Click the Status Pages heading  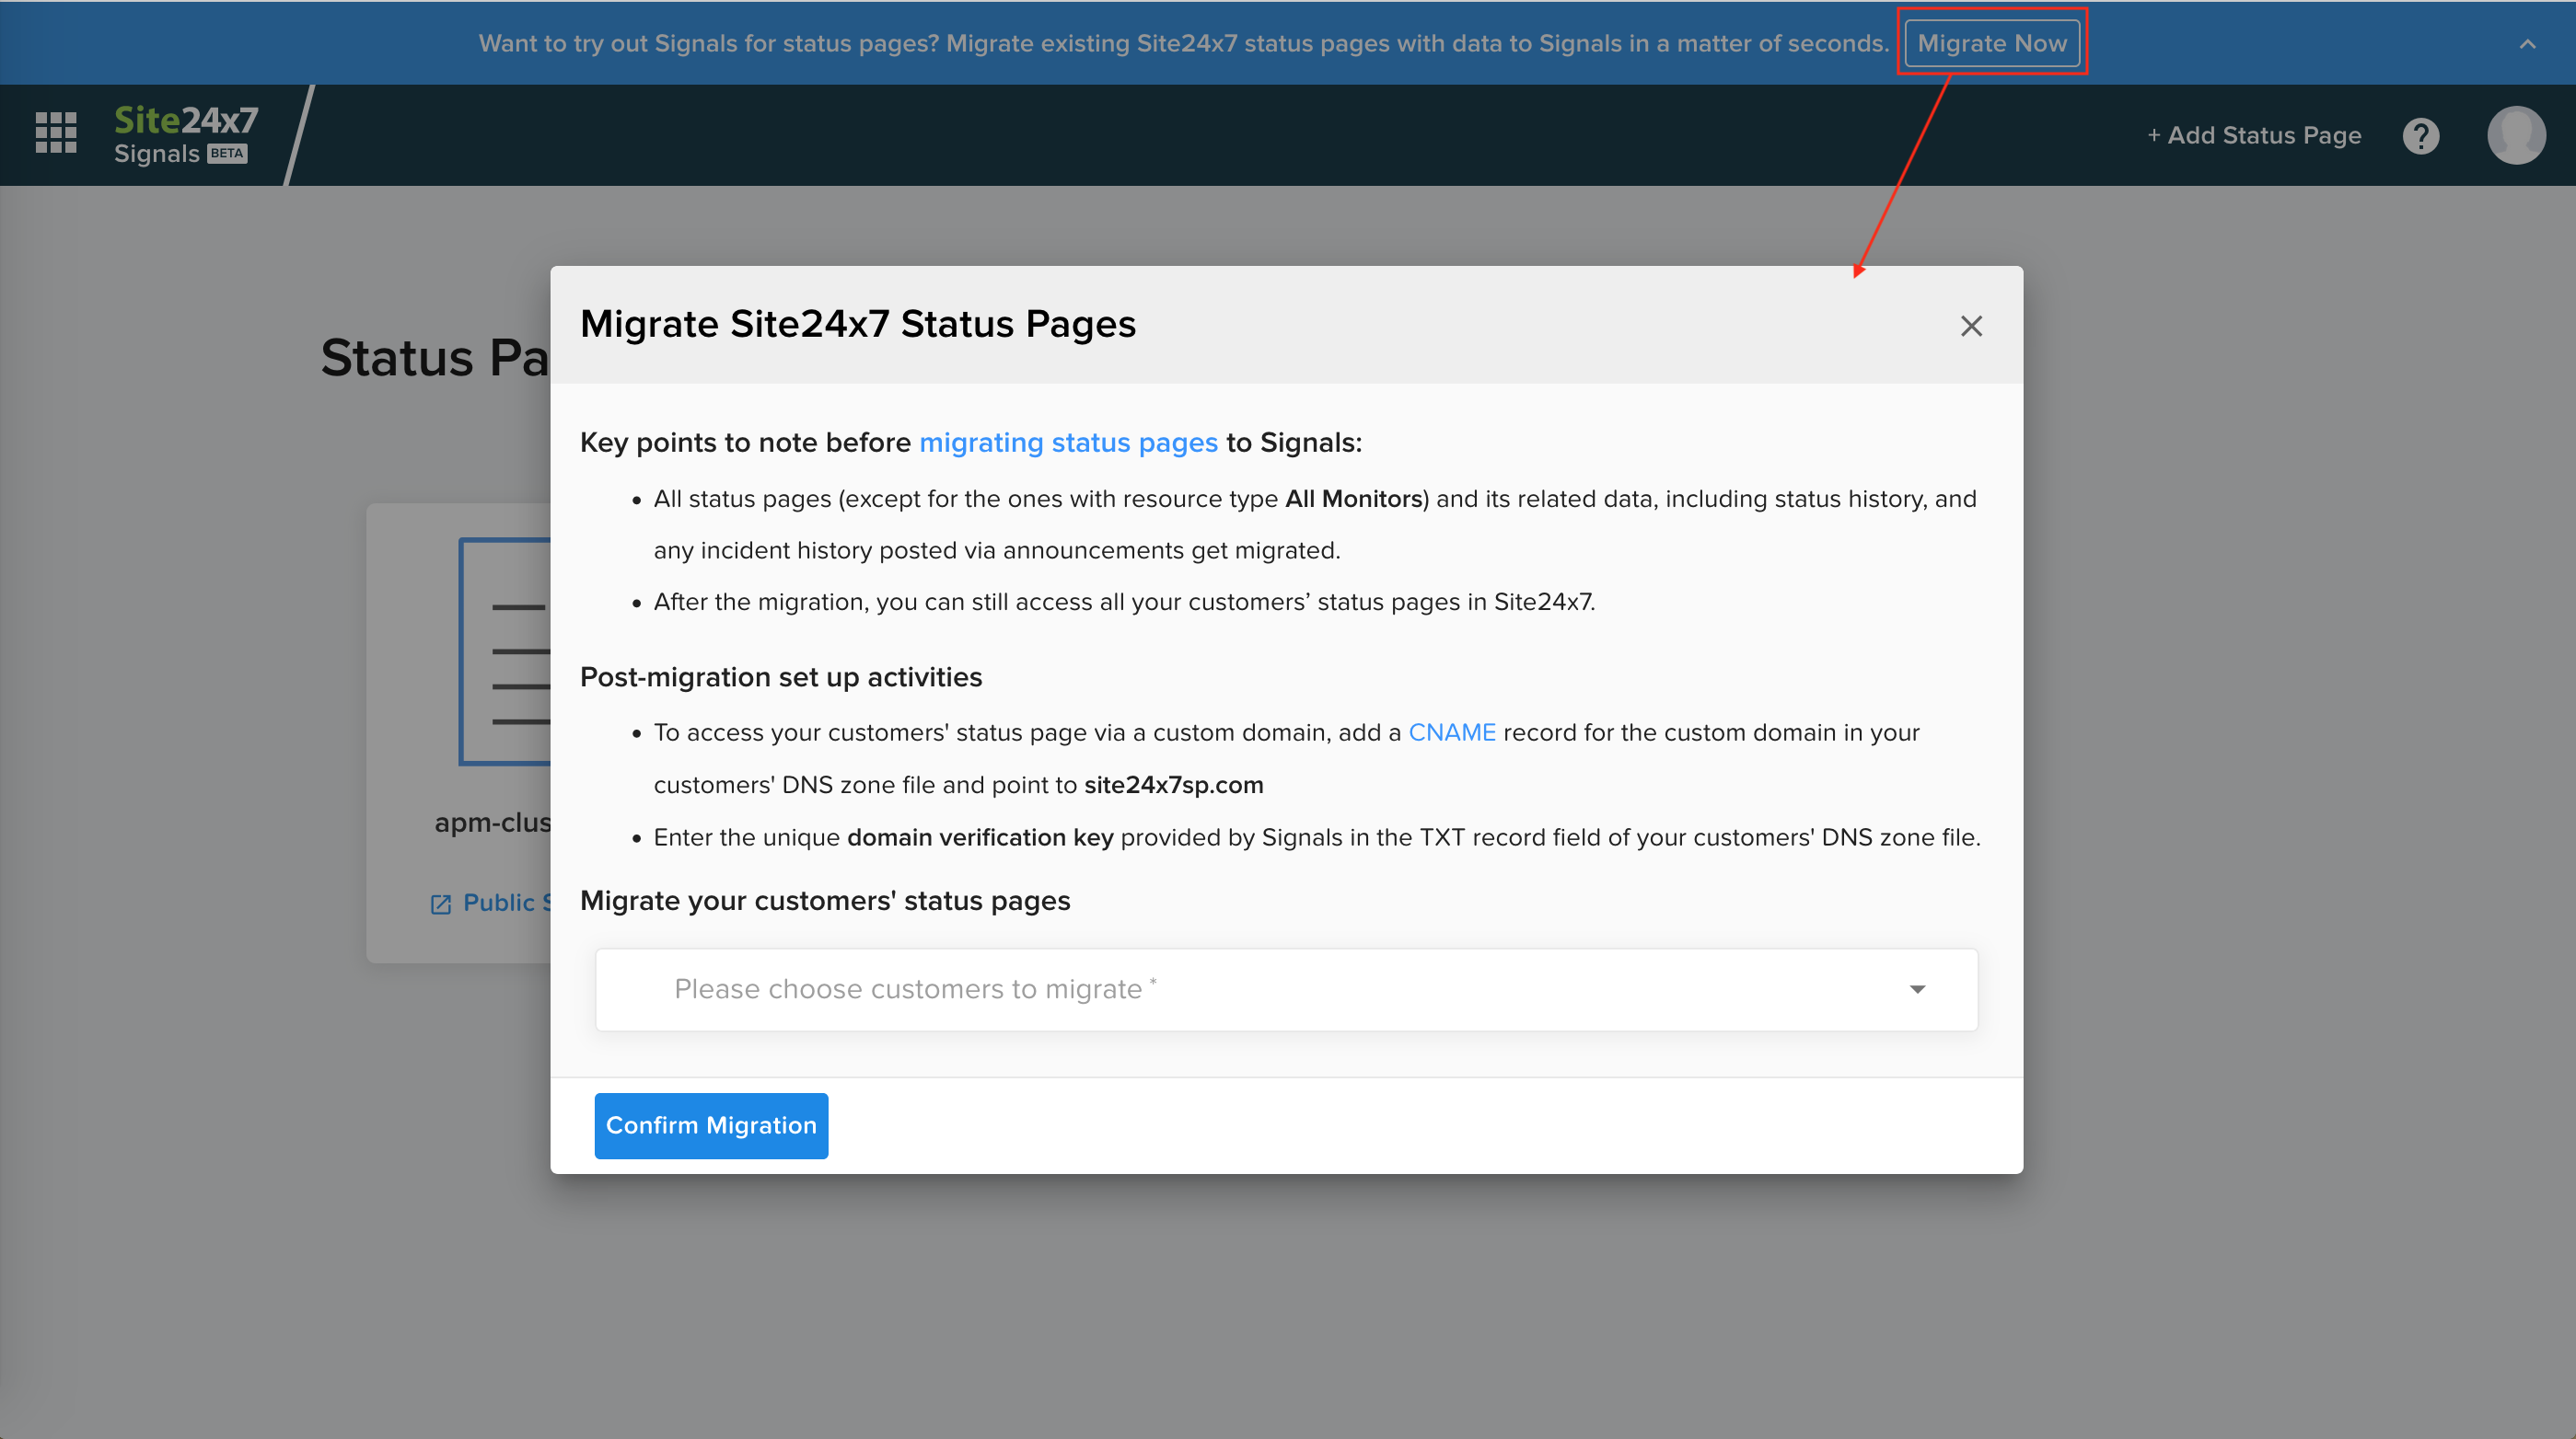434,358
